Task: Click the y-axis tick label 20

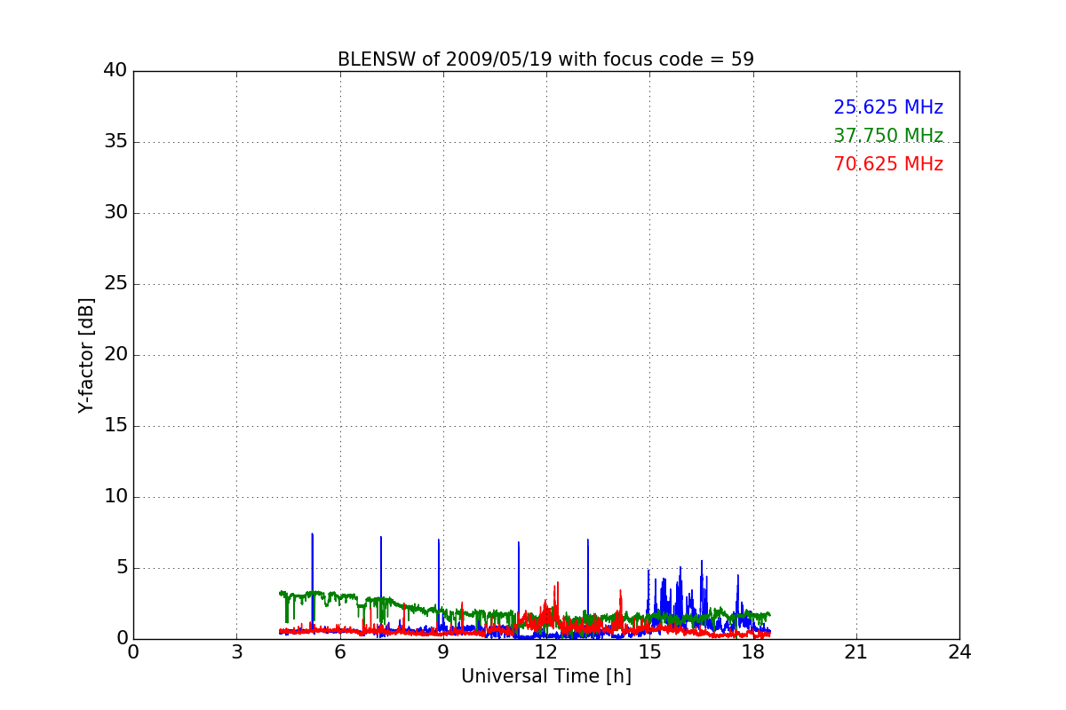Action: point(115,355)
